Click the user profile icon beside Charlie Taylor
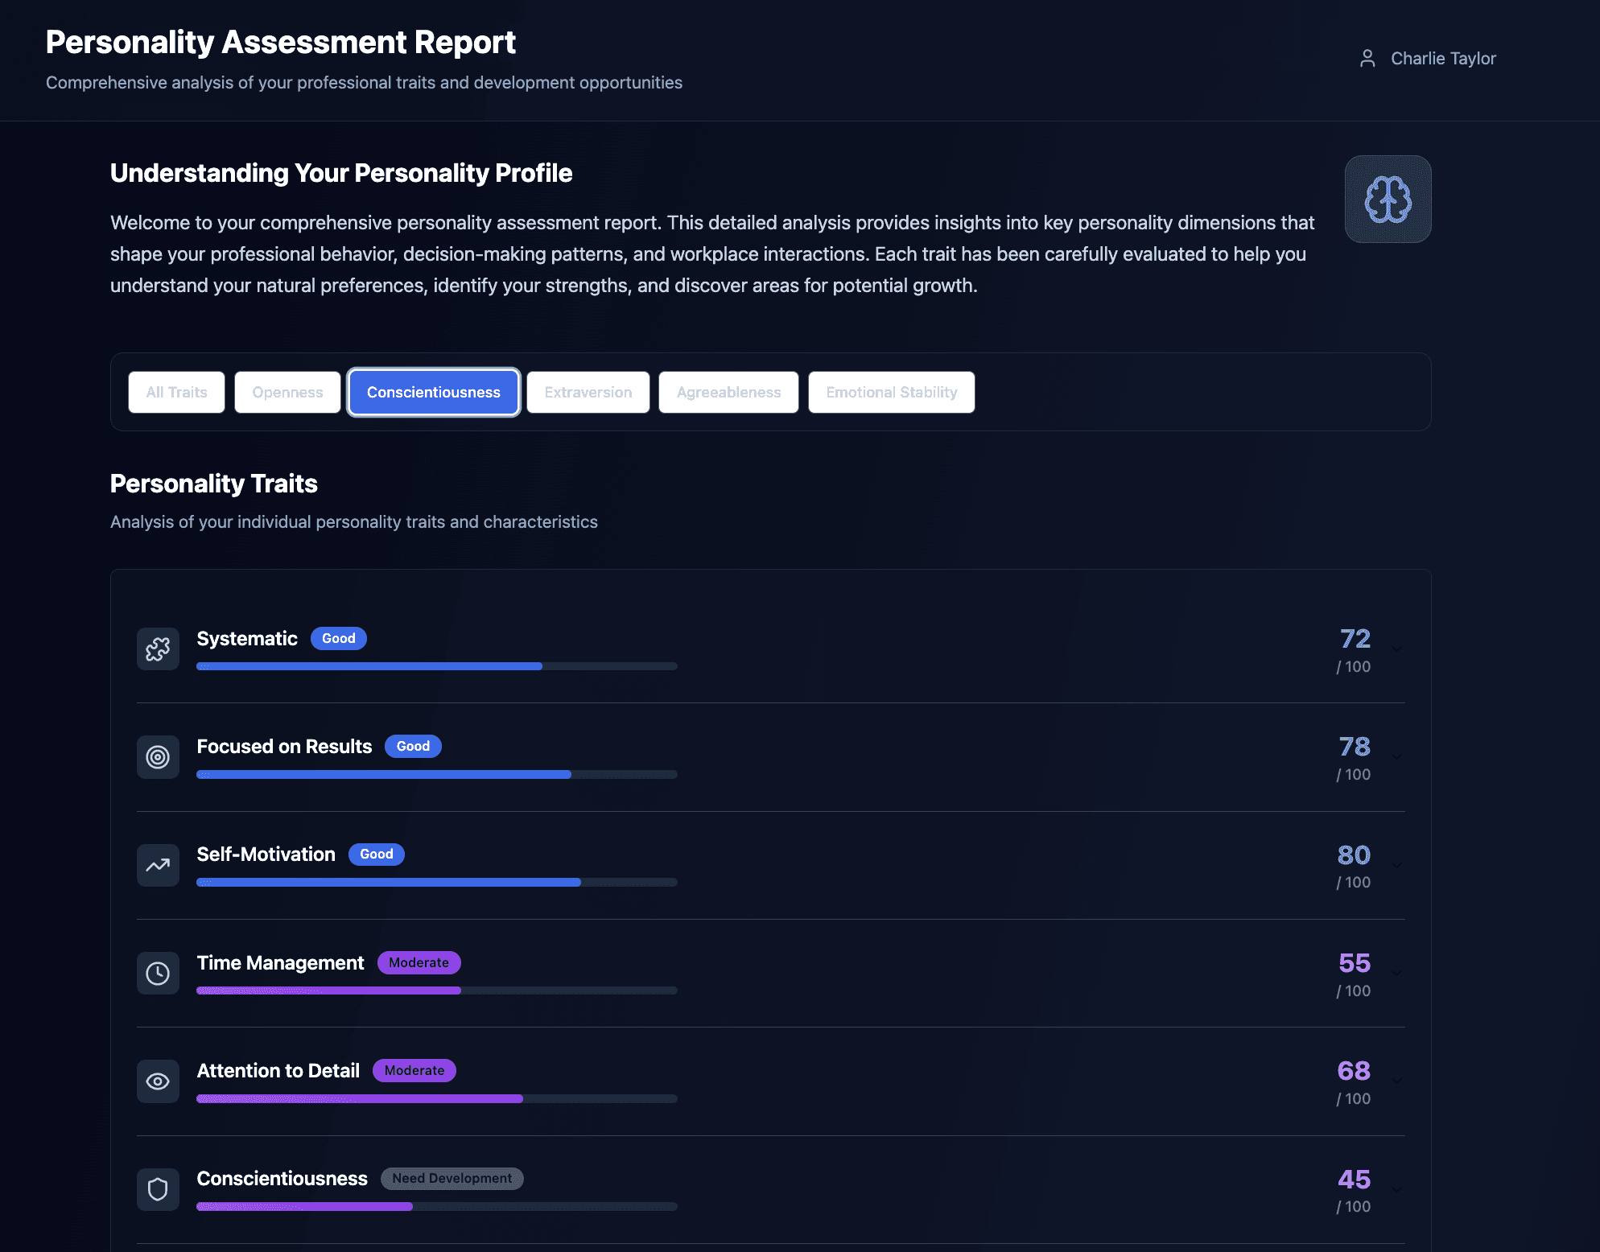Screen dimensions: 1600x1252 [1367, 59]
